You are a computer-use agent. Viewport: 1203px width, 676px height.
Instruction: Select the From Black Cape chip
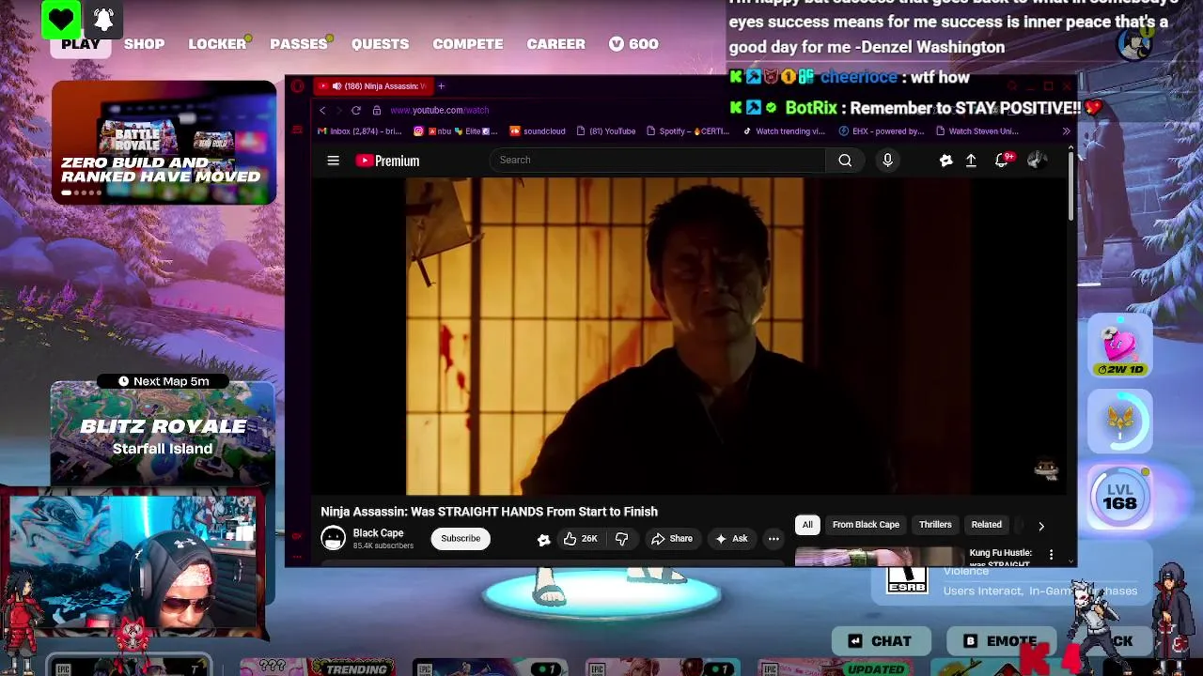tap(866, 525)
